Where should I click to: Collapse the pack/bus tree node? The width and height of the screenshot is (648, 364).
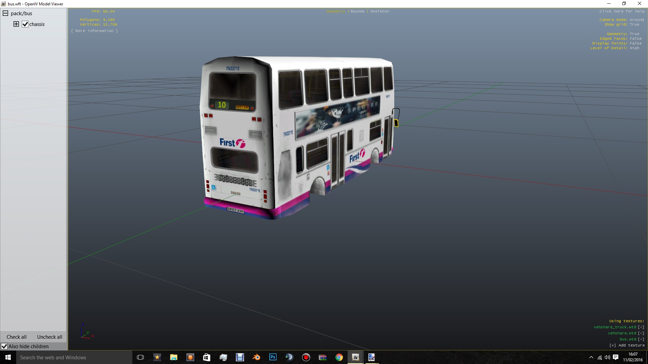(5, 13)
